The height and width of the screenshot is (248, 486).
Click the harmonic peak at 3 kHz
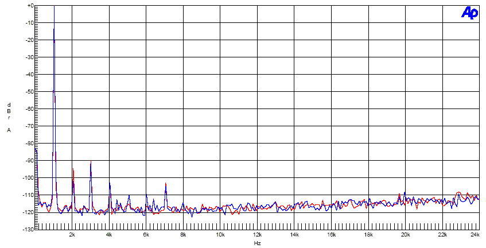point(91,161)
